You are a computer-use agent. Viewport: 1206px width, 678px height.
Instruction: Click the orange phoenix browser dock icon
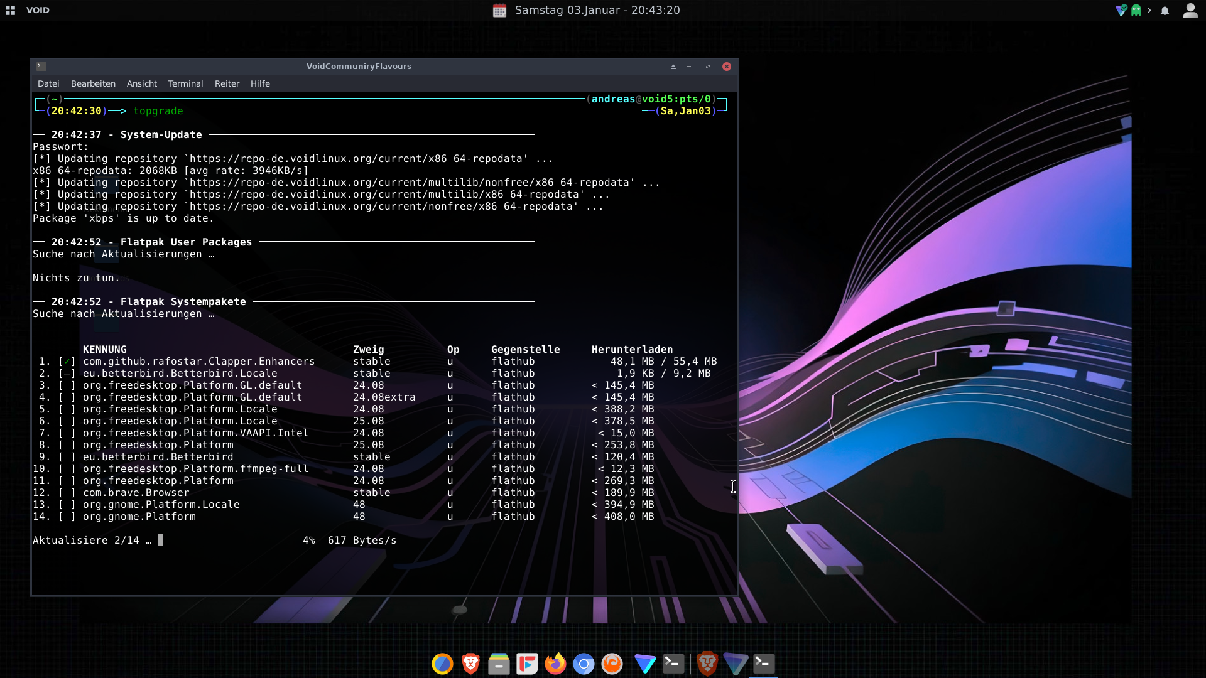point(612,664)
